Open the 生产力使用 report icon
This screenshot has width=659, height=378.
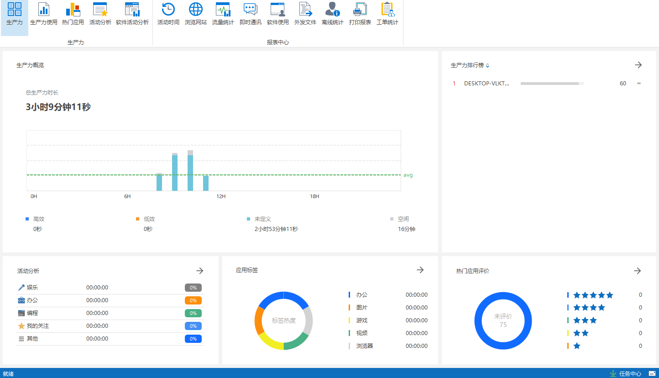(43, 14)
